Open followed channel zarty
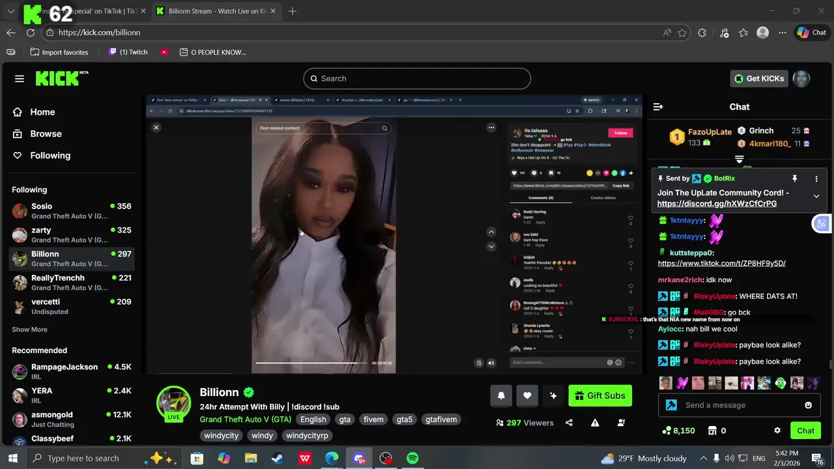The height and width of the screenshot is (469, 834). point(72,234)
